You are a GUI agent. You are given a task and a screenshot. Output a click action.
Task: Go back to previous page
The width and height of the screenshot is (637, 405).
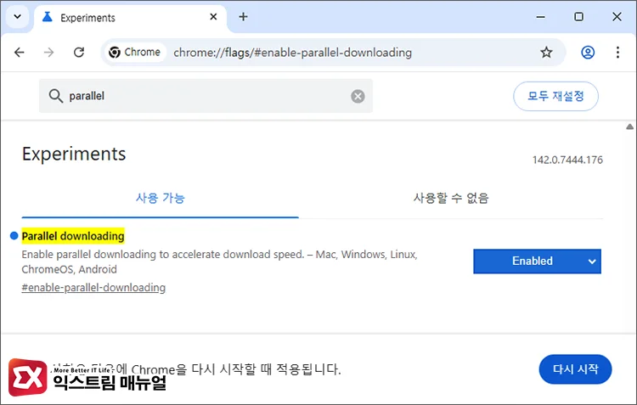pyautogui.click(x=19, y=53)
